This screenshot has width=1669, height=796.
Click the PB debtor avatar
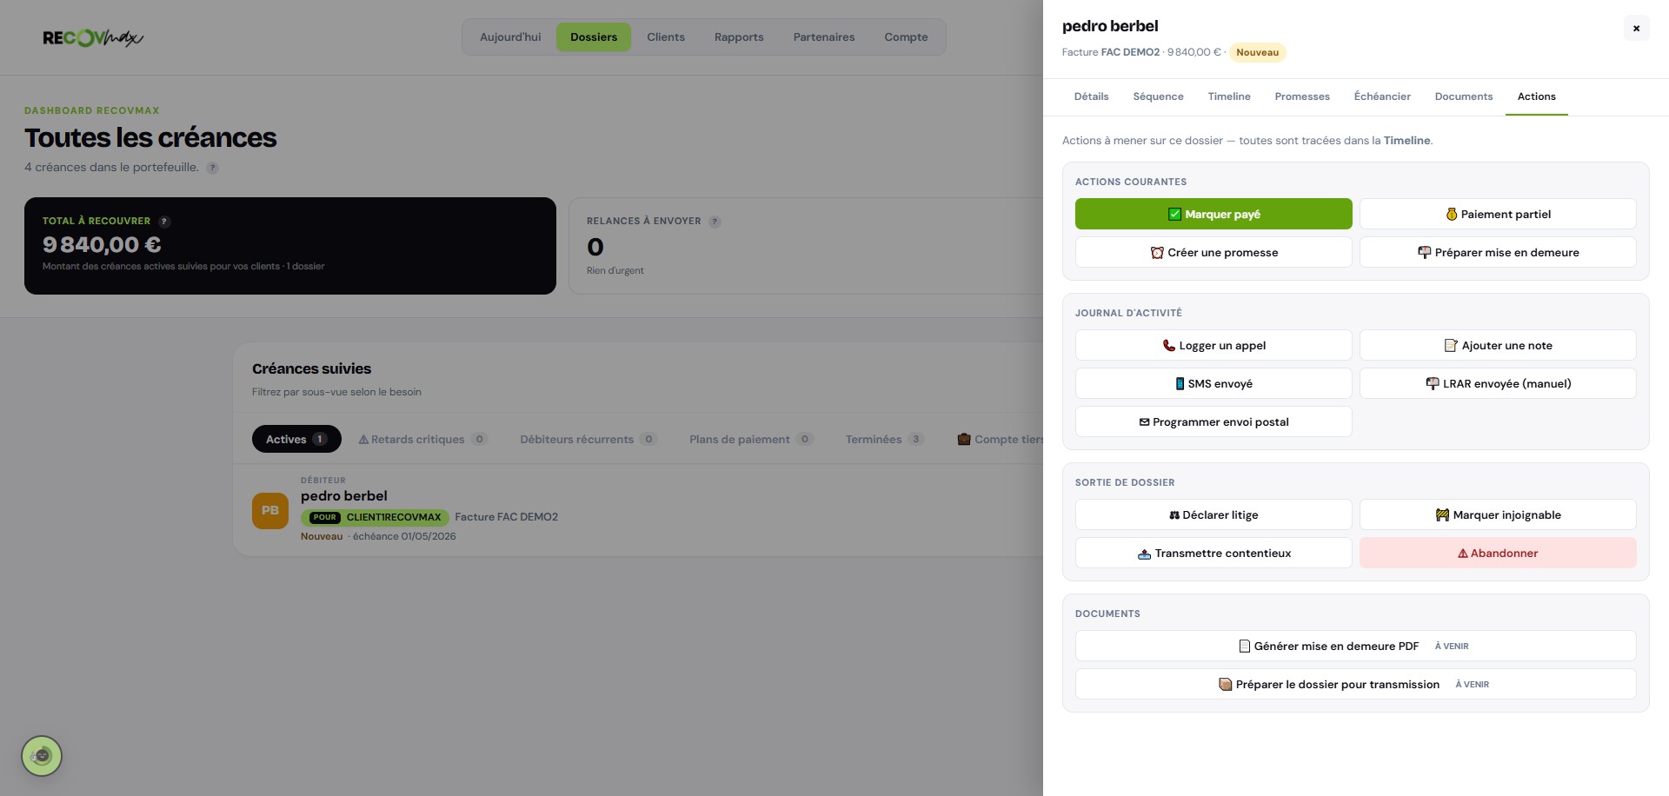270,511
